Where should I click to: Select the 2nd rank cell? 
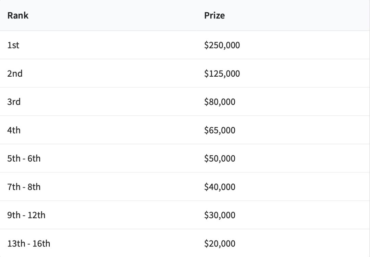(x=15, y=74)
